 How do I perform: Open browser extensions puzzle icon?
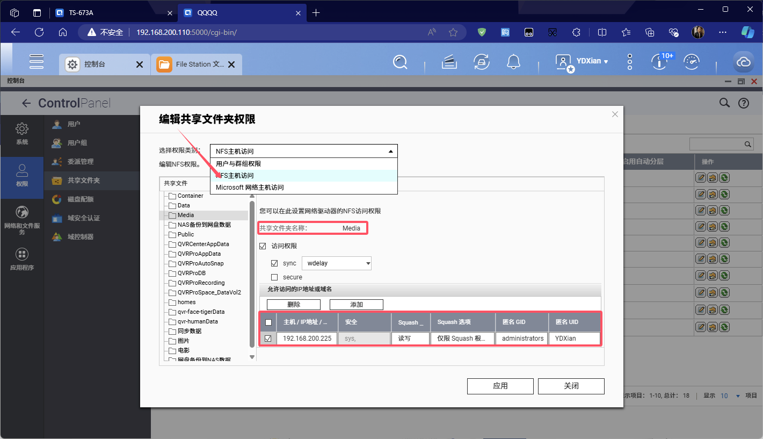[x=576, y=32]
